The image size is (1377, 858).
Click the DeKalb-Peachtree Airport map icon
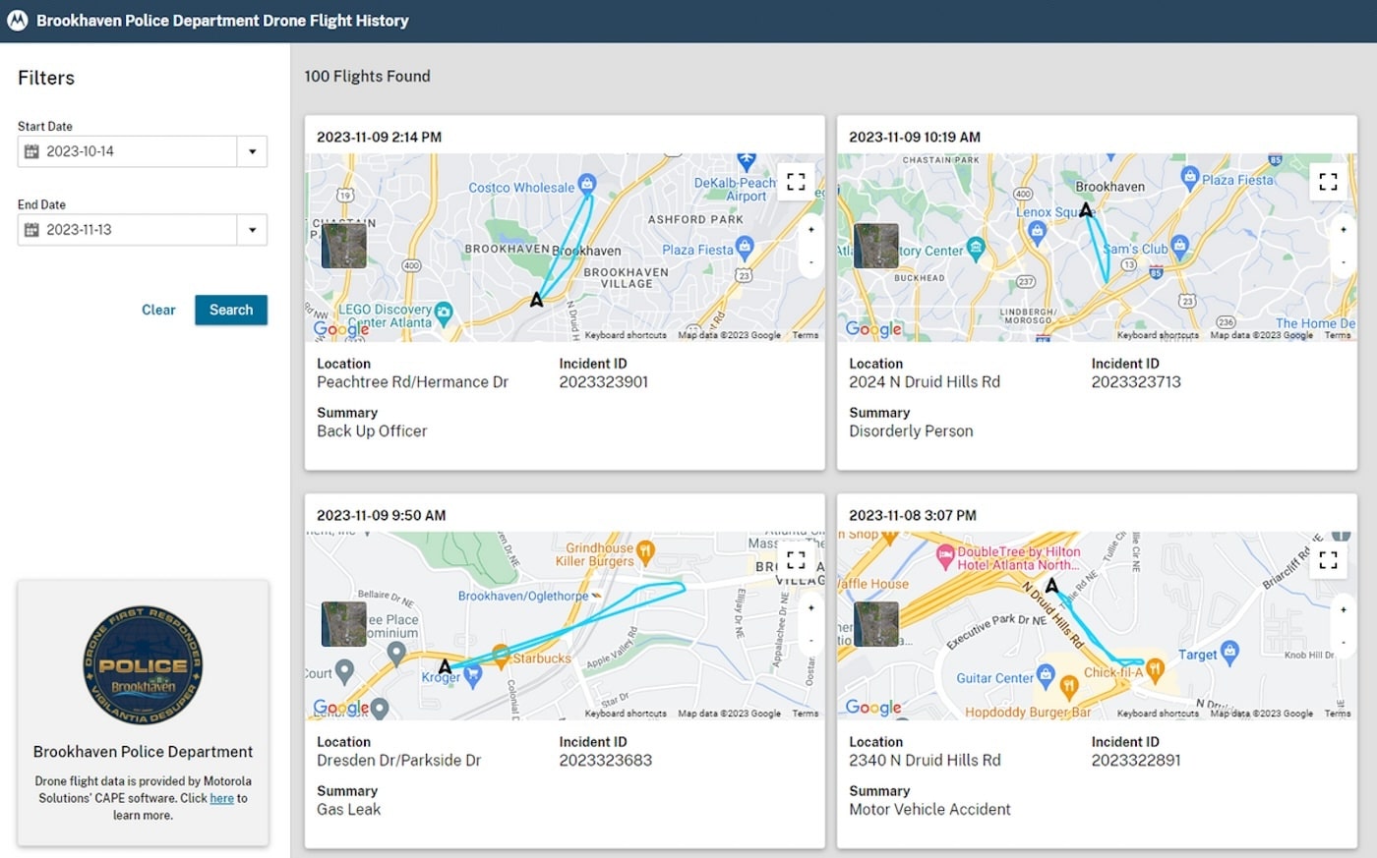click(747, 160)
